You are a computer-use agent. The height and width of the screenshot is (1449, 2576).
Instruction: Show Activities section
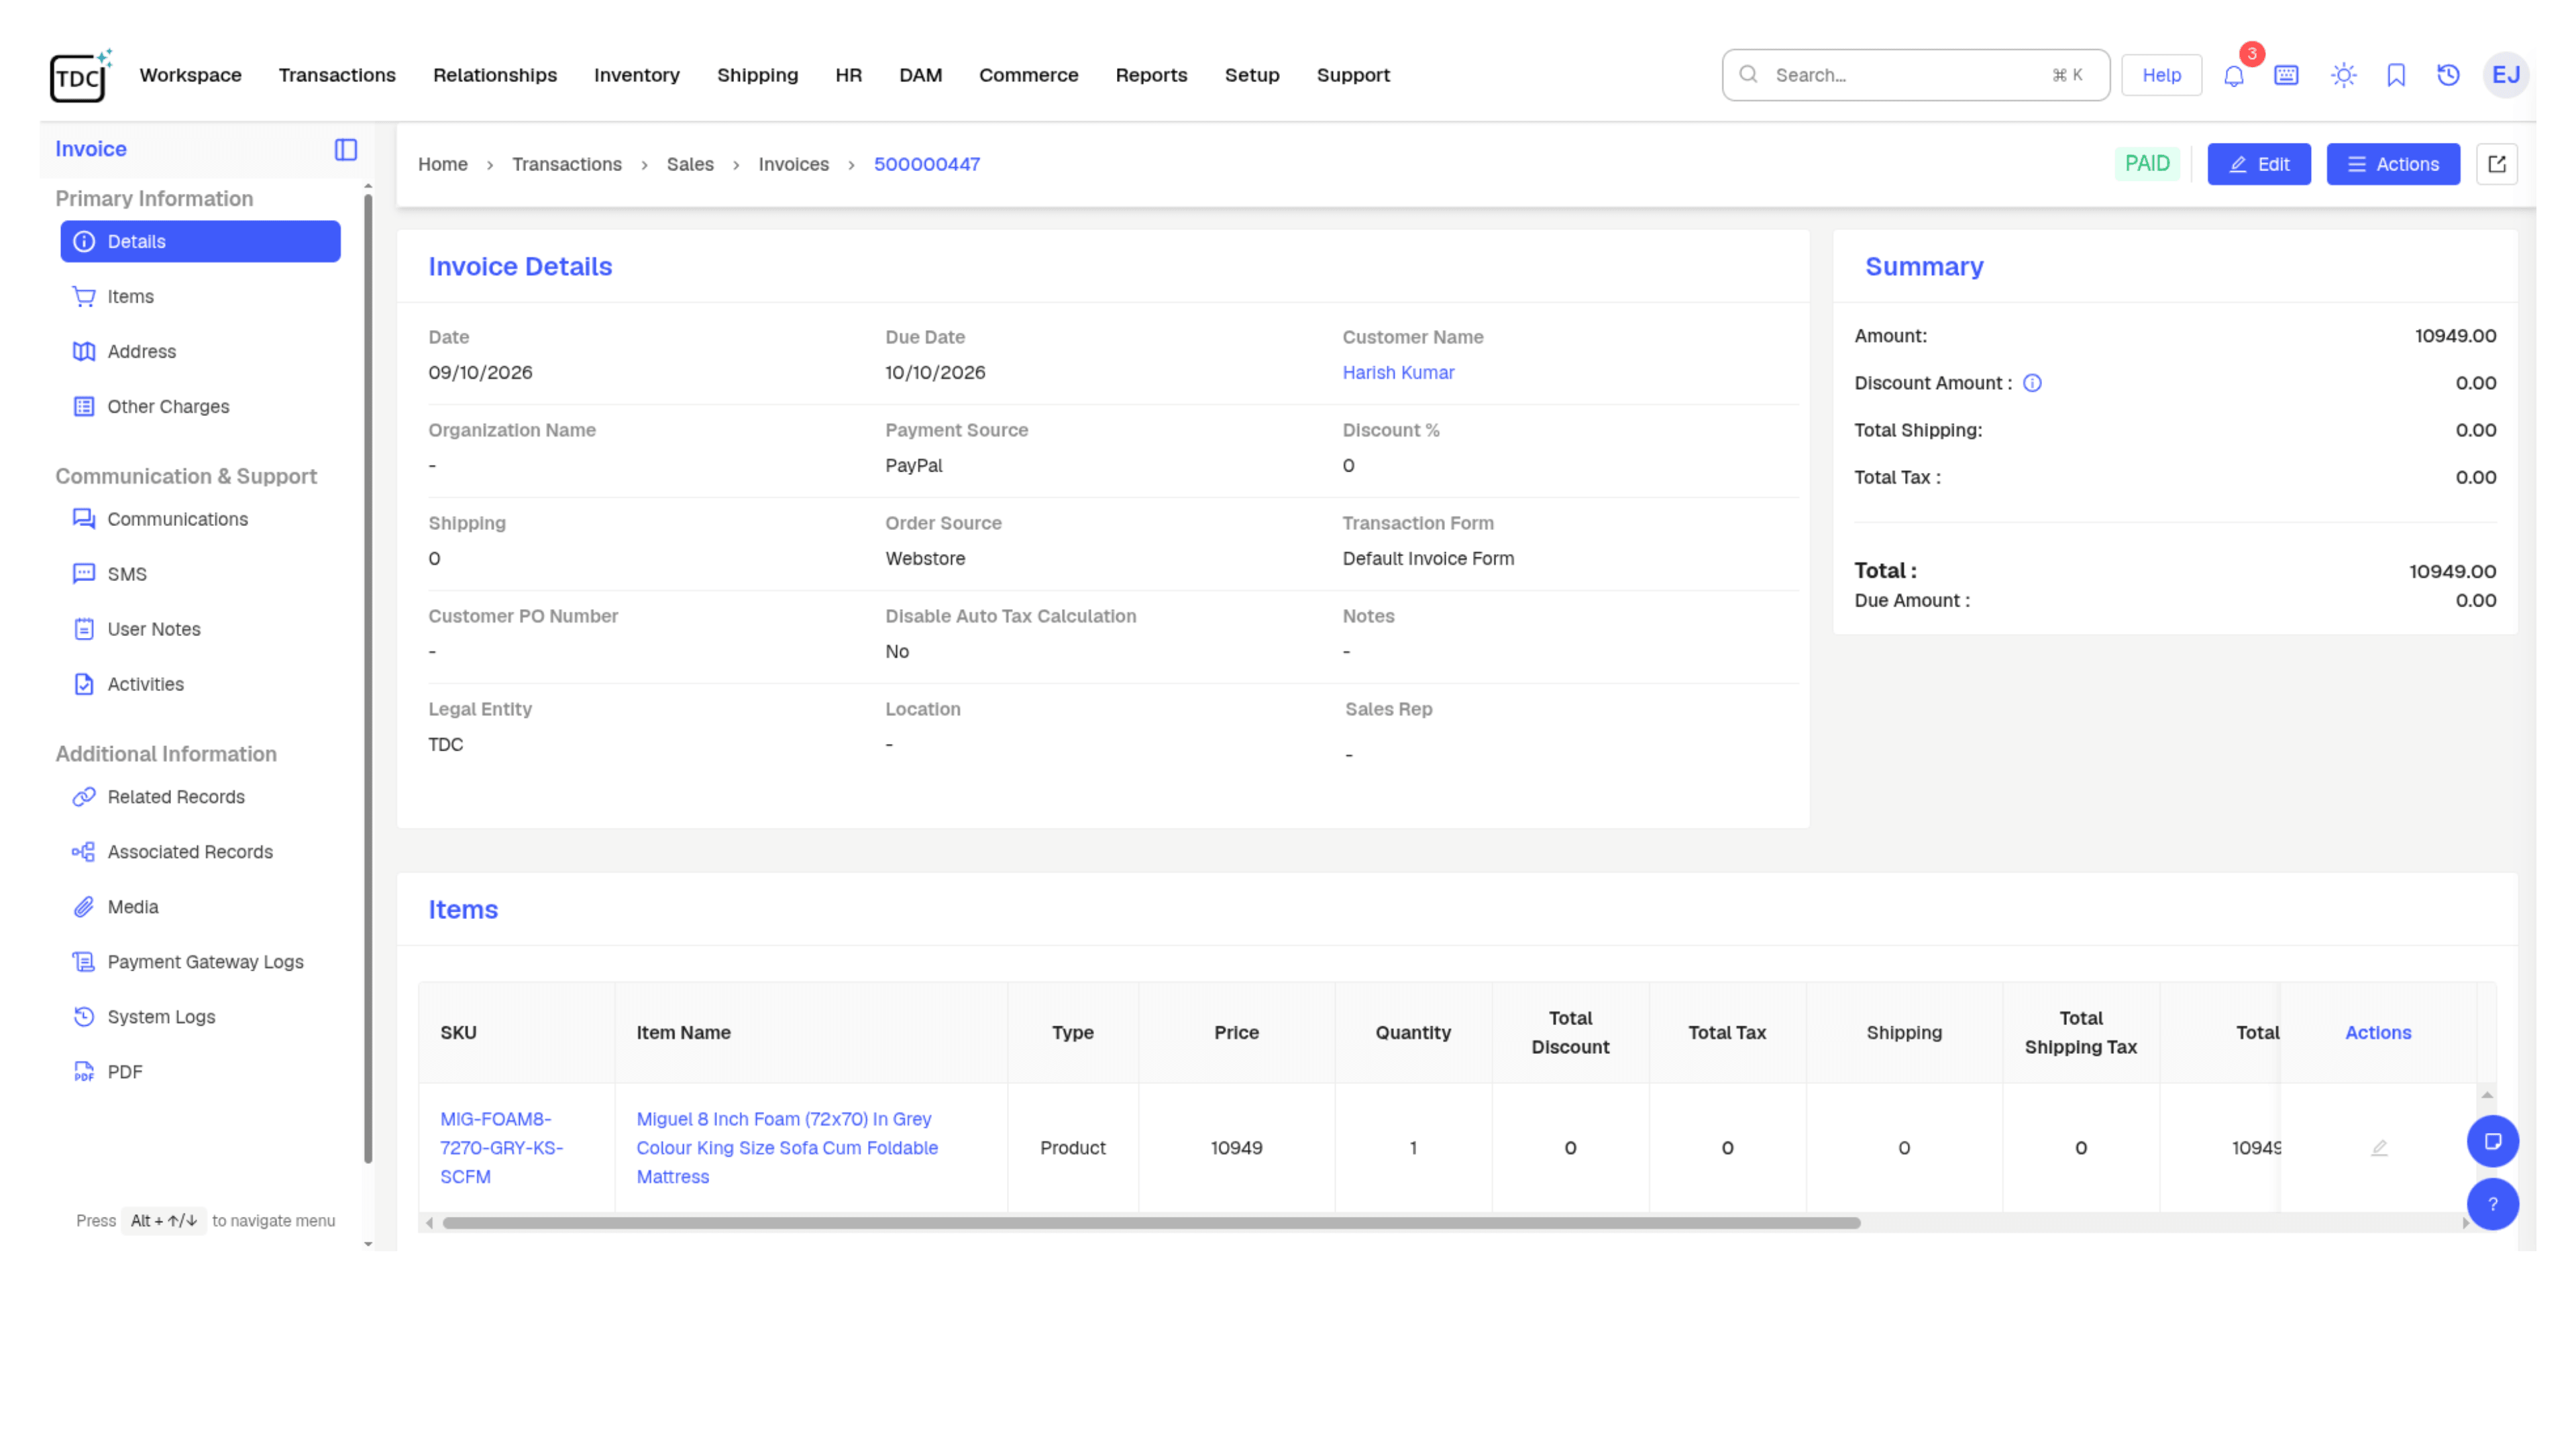click(200, 684)
